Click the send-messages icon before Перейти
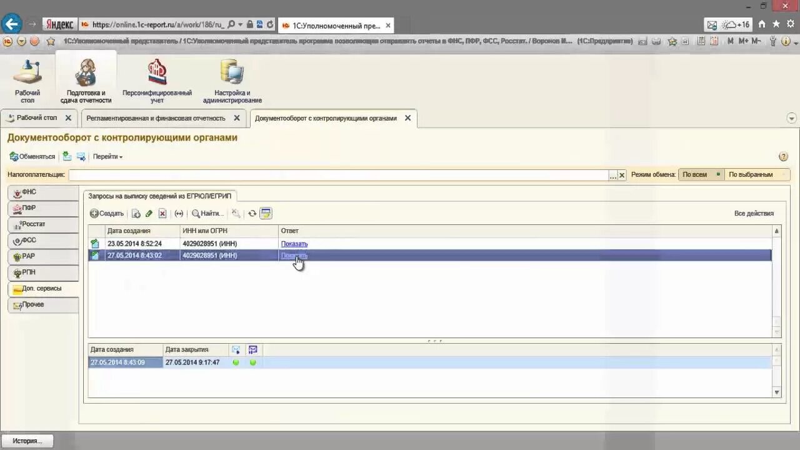Screen dimensions: 800x450 (81, 156)
